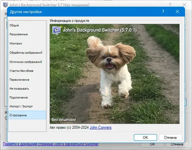Open the Расширенные settings category

(x=27, y=34)
